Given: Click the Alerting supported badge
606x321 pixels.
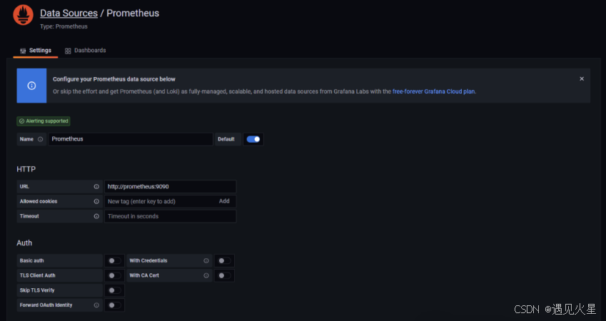Looking at the screenshot, I should 44,121.
